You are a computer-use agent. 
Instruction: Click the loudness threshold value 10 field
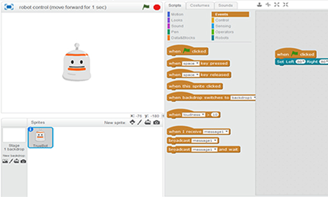215,115
